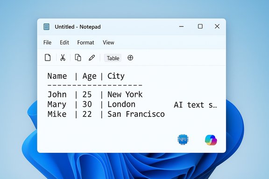
Task: Close the Notepad window
Action: pyautogui.click(x=217, y=27)
